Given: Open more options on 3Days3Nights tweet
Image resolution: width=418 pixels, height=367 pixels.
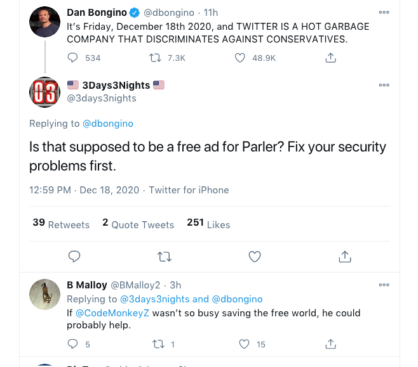Looking at the screenshot, I should point(384,85).
